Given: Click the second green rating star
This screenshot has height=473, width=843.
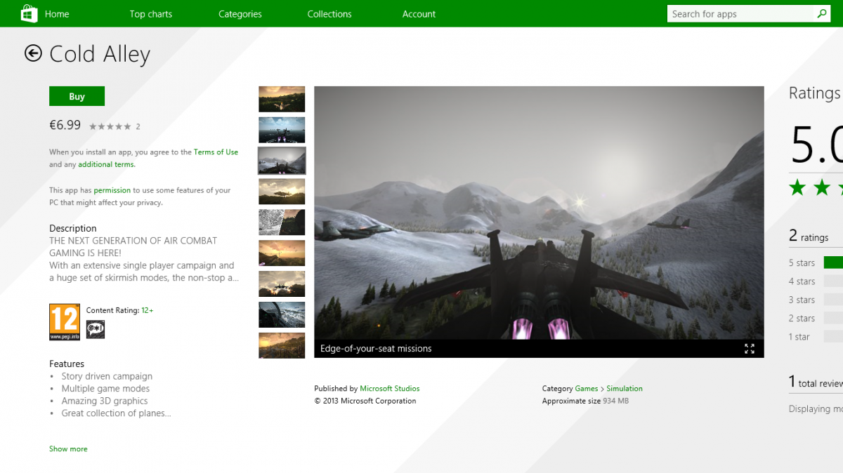Looking at the screenshot, I should [x=822, y=187].
